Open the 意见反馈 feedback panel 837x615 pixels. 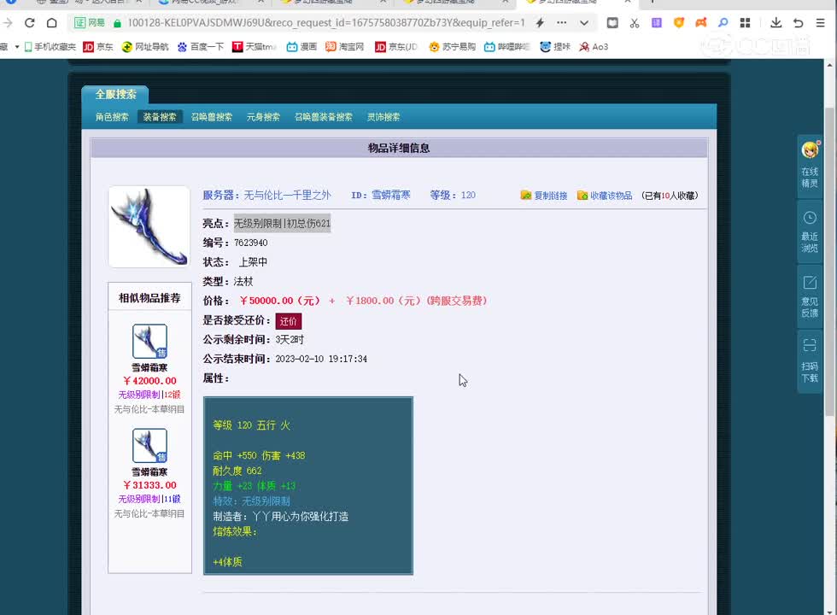[810, 295]
